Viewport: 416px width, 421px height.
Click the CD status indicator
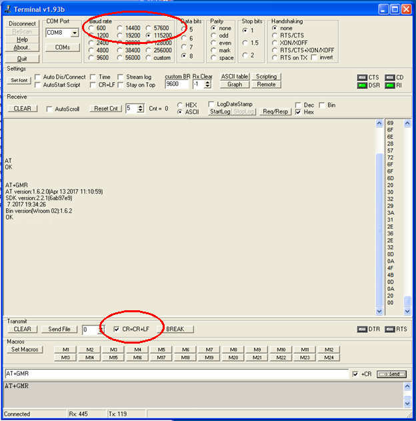click(389, 77)
